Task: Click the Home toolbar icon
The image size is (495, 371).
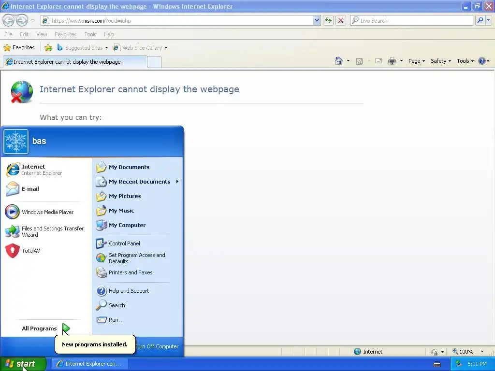Action: coord(339,61)
